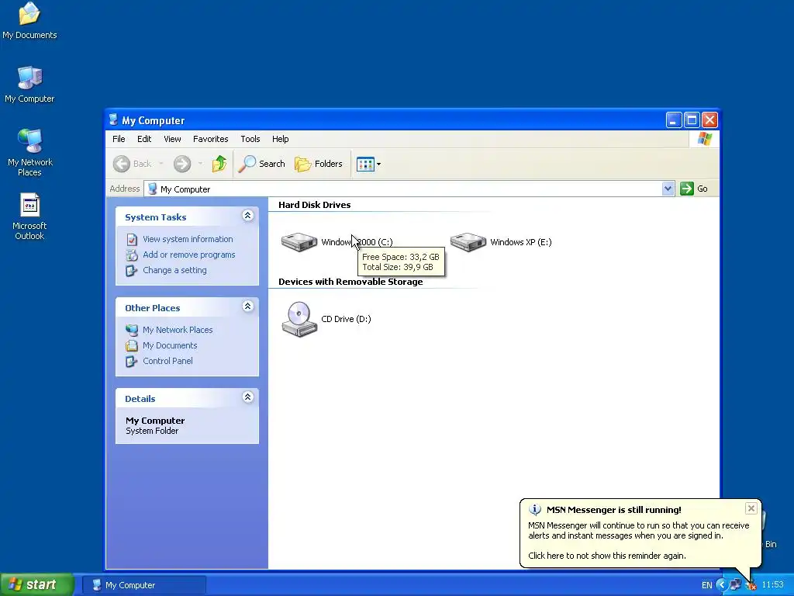Collapse the System Tasks panel
Screen dimensions: 794x596
pyautogui.click(x=247, y=216)
